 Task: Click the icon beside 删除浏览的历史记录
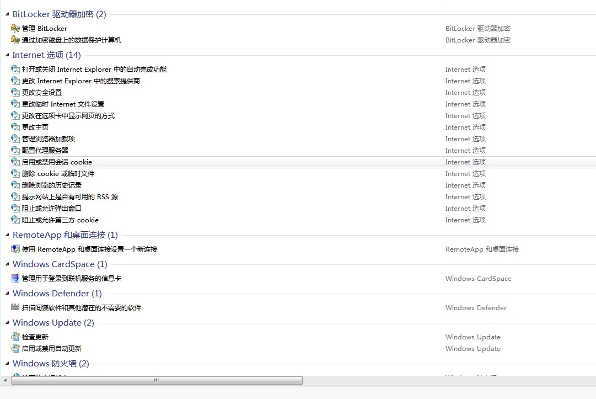tap(15, 185)
